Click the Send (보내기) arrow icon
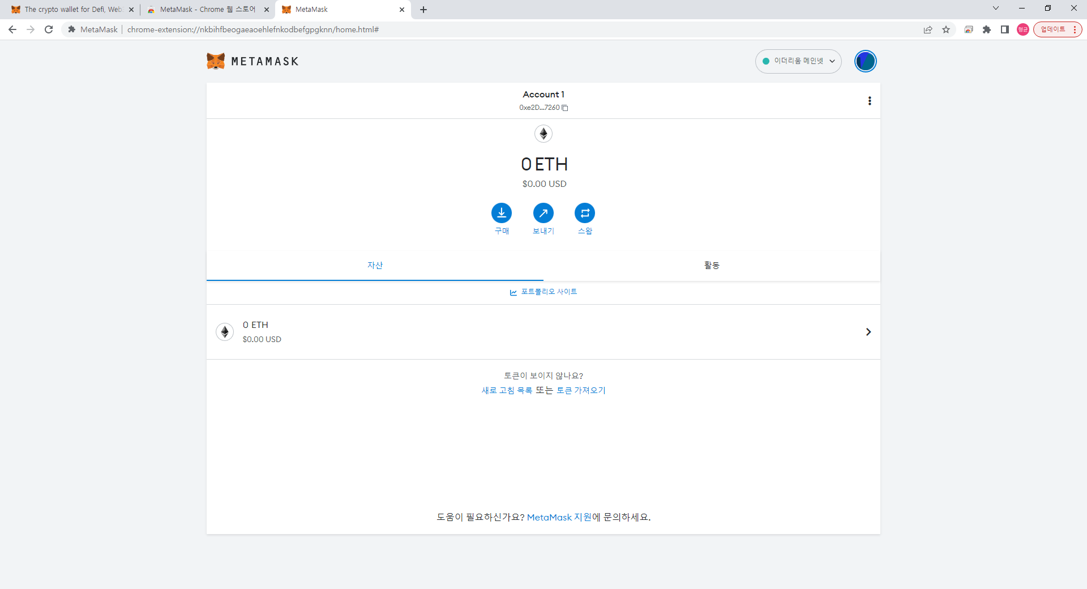This screenshot has width=1087, height=589. point(543,213)
